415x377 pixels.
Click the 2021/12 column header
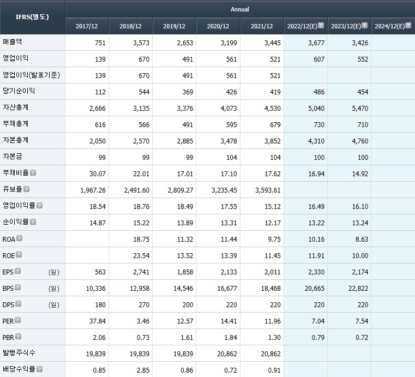[262, 26]
